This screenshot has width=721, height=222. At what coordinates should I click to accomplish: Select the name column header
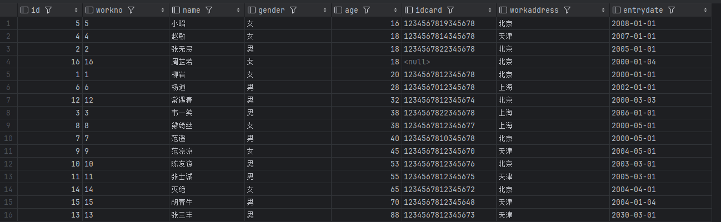click(x=191, y=10)
